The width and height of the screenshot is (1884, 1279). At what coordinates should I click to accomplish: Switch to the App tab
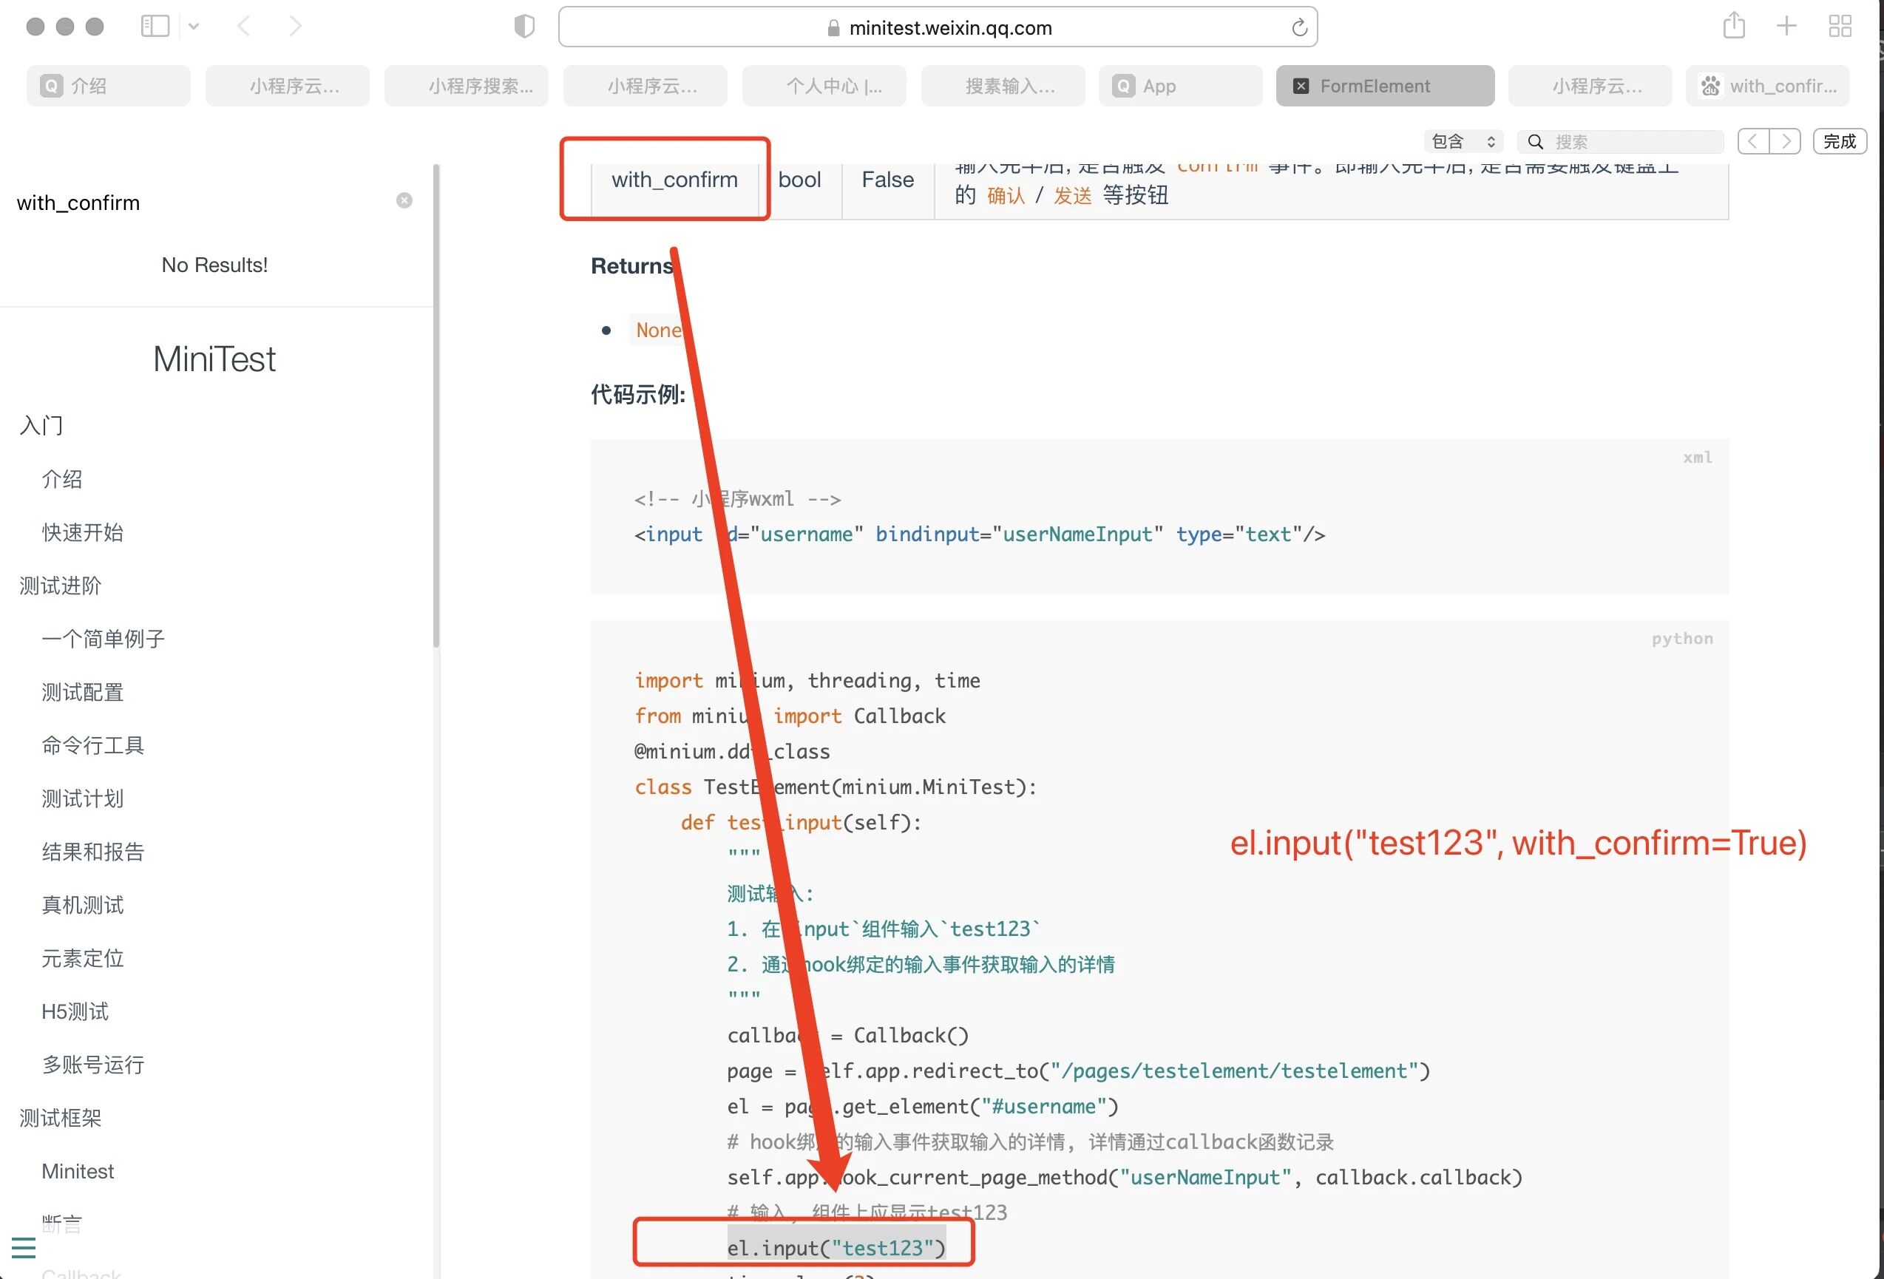point(1179,86)
